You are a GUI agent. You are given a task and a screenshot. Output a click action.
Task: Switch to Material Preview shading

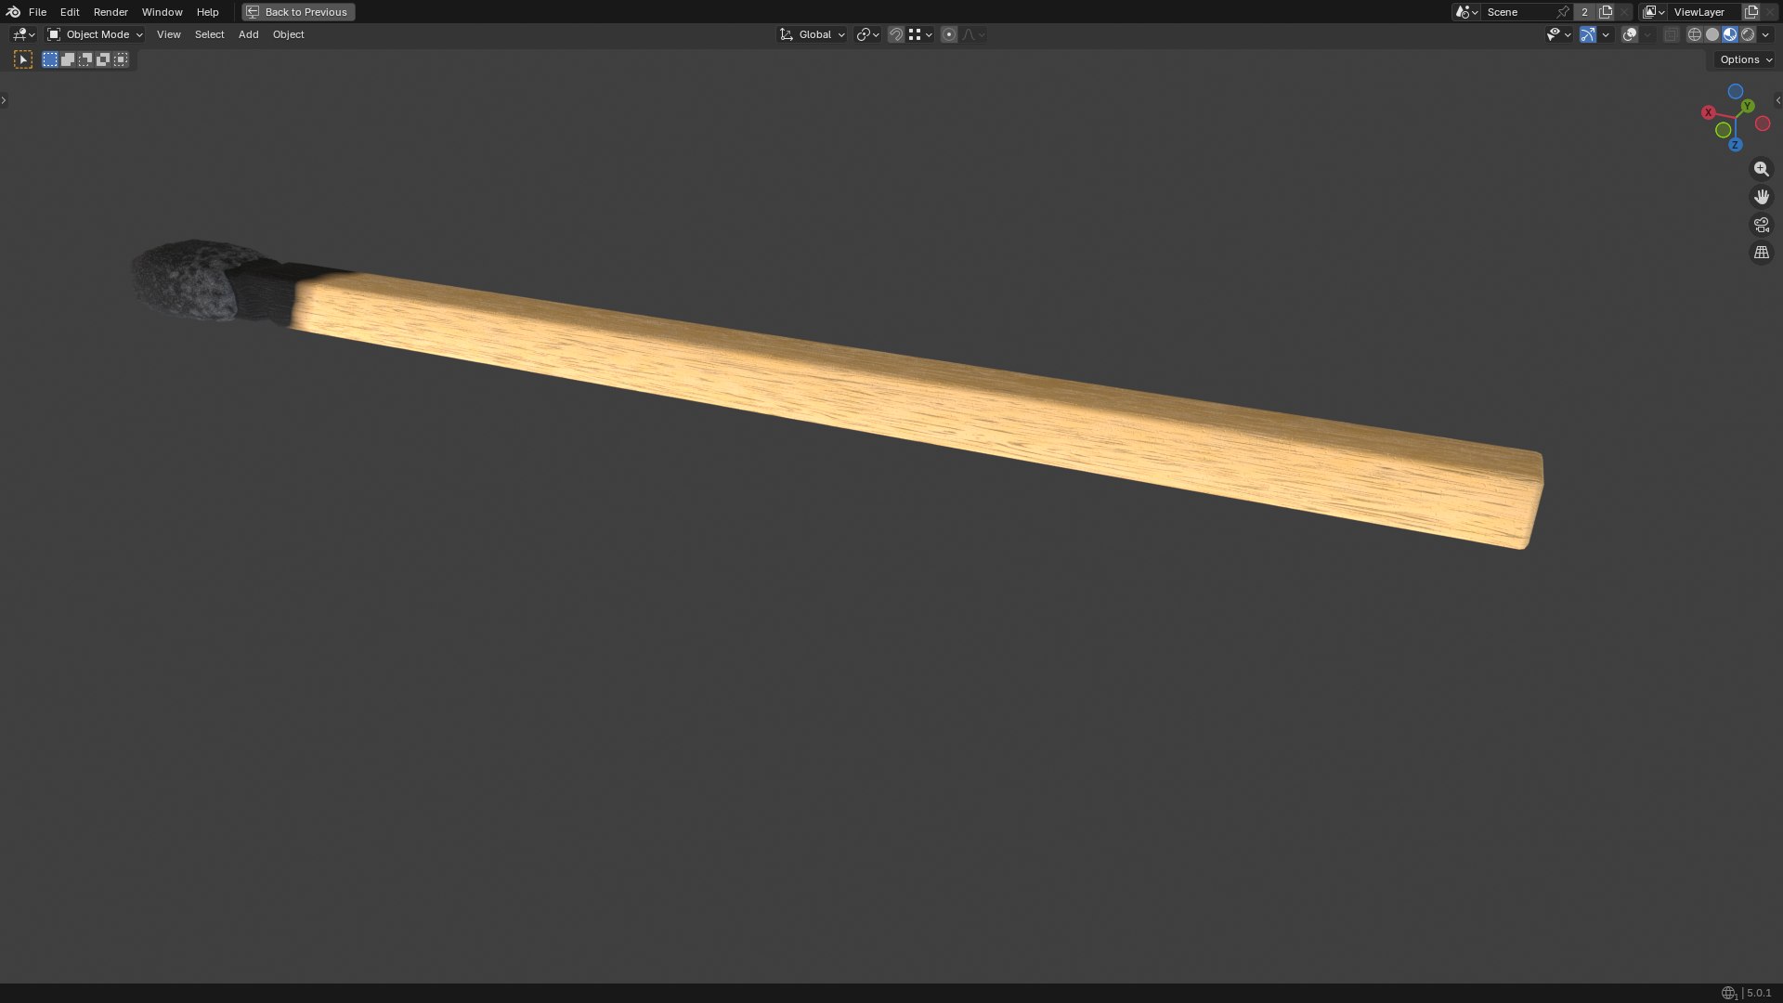coord(1730,34)
